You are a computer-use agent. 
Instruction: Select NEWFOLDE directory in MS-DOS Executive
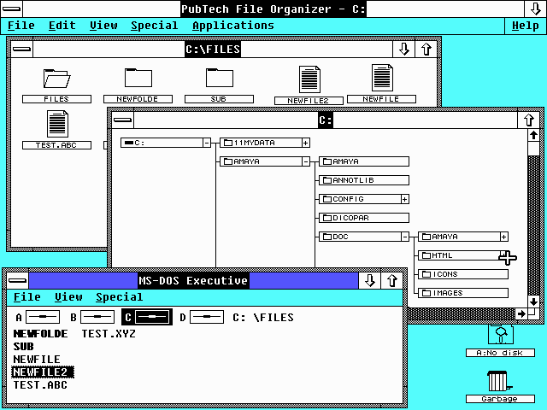coord(40,334)
